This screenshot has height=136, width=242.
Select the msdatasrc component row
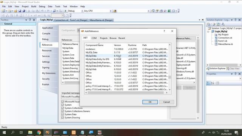tap(126, 49)
